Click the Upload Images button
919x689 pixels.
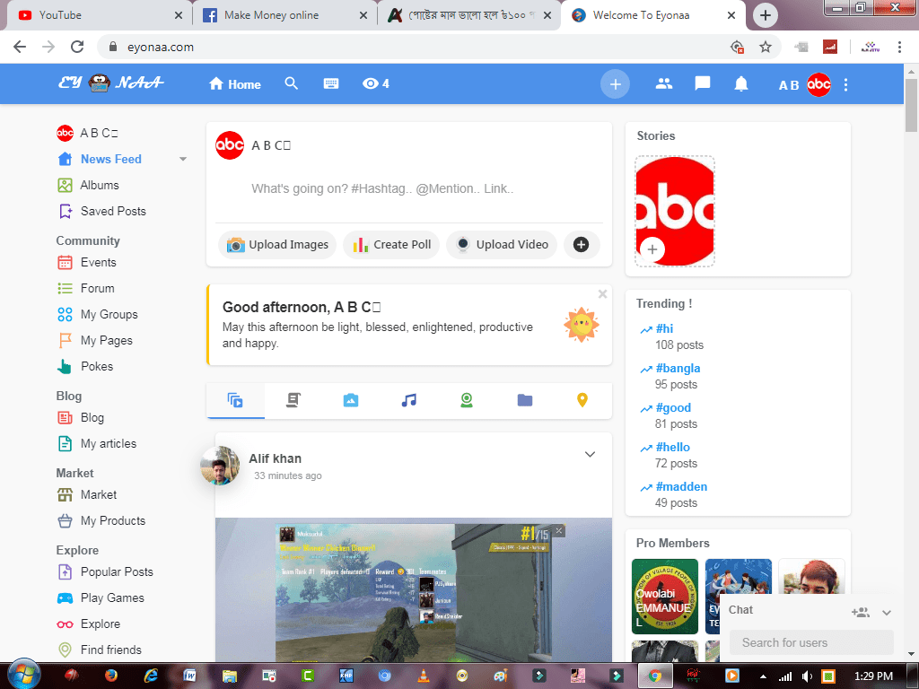click(278, 244)
